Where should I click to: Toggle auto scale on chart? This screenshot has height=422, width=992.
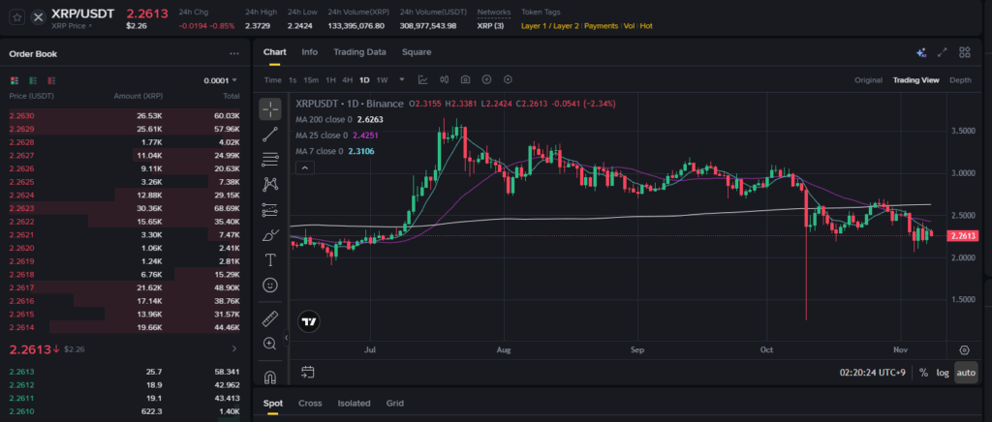click(x=966, y=373)
